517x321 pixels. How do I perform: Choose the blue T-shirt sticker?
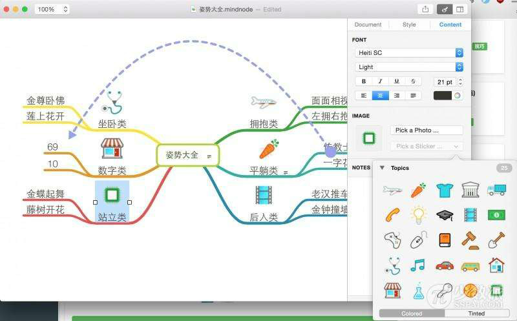coord(445,190)
